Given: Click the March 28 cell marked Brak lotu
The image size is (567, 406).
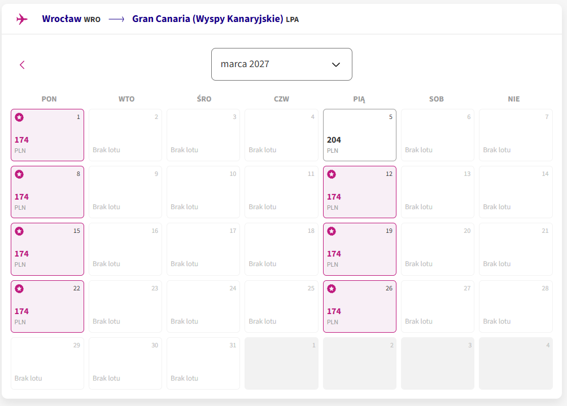Looking at the screenshot, I should [x=516, y=306].
